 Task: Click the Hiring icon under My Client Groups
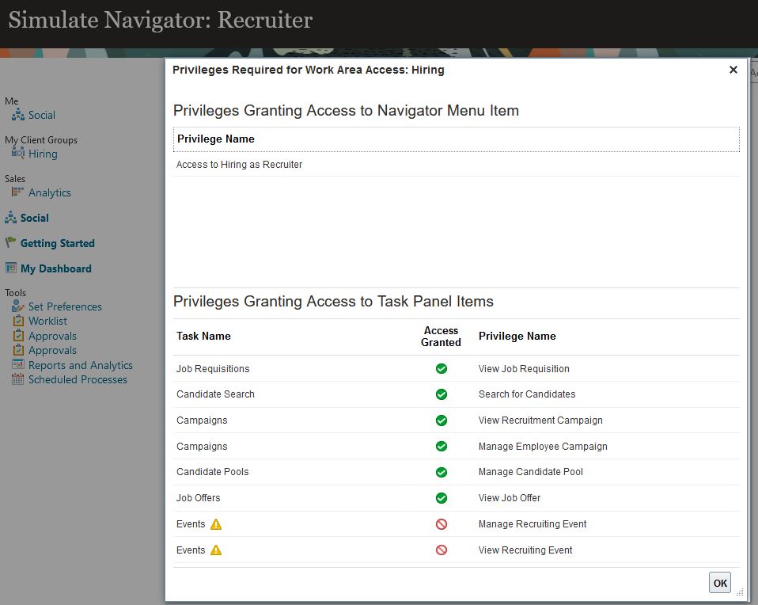[x=18, y=153]
